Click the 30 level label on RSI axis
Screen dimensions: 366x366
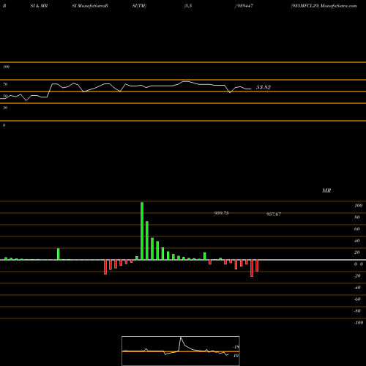(5, 108)
